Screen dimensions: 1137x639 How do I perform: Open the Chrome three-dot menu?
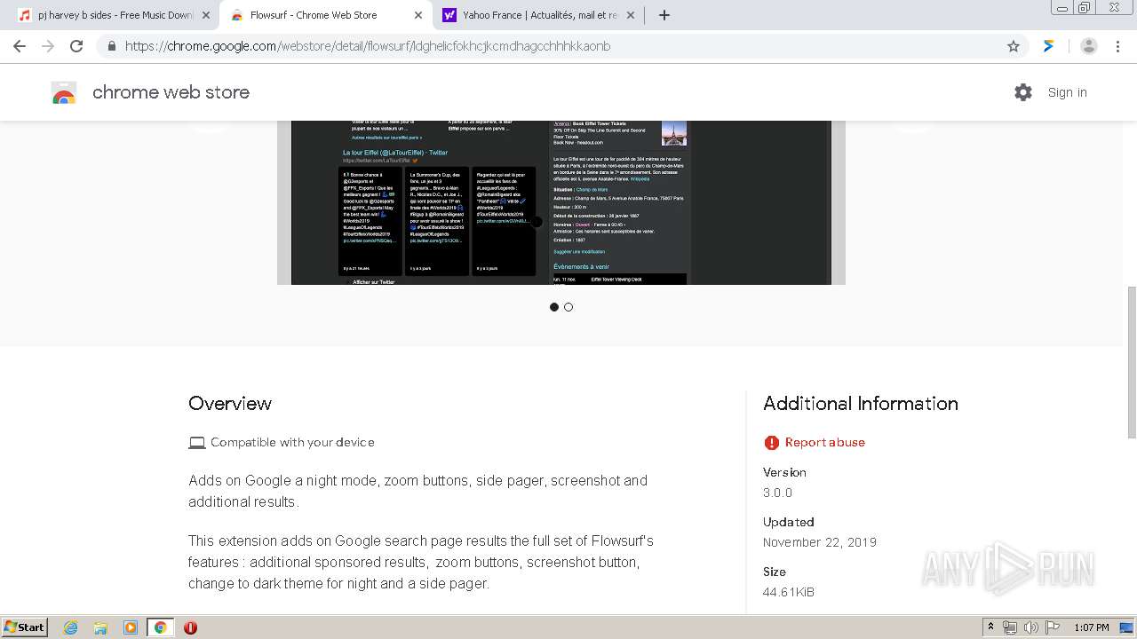tap(1118, 46)
